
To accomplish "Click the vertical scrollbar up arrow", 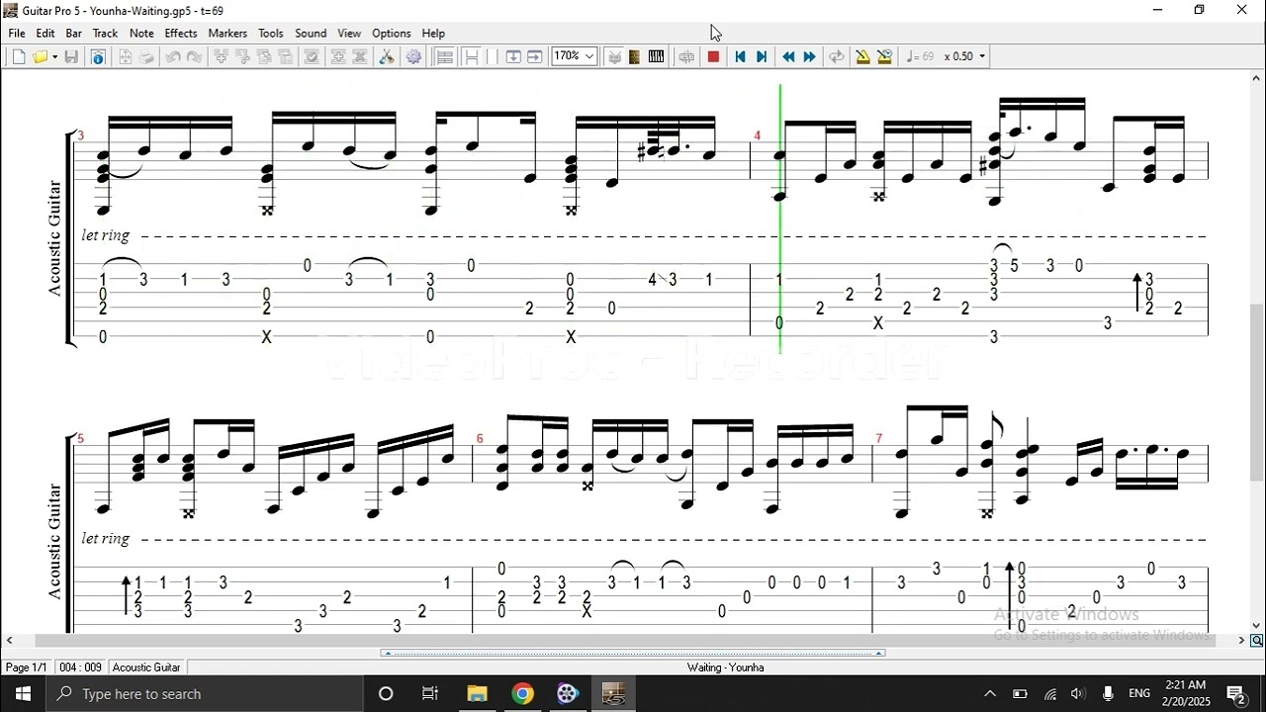I will [x=1257, y=78].
